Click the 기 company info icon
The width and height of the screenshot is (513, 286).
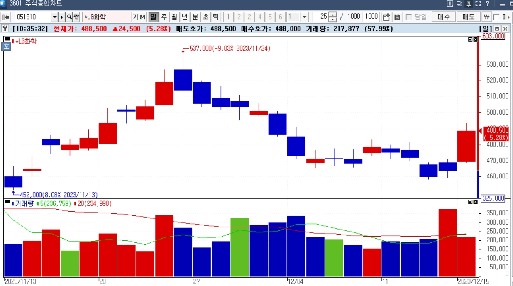click(x=135, y=17)
